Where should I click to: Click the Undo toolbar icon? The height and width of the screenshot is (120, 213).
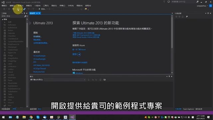click(x=29, y=9)
